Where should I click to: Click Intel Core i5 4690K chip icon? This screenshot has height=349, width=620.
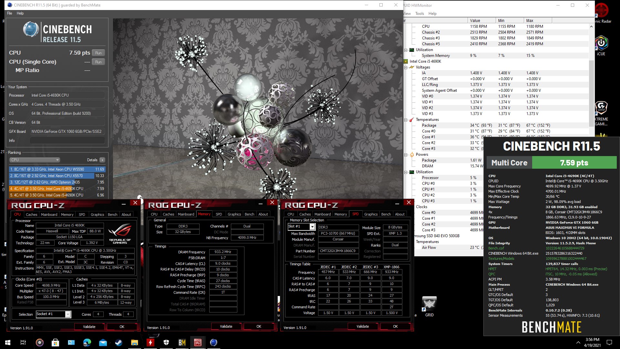pos(406,61)
